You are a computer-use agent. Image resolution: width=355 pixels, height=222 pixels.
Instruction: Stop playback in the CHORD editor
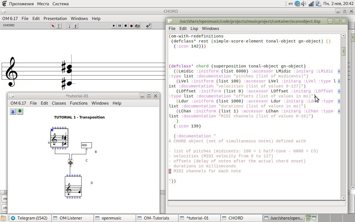tap(126, 26)
